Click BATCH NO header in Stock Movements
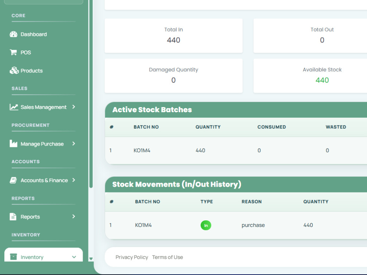The height and width of the screenshot is (275, 367). [x=148, y=202]
